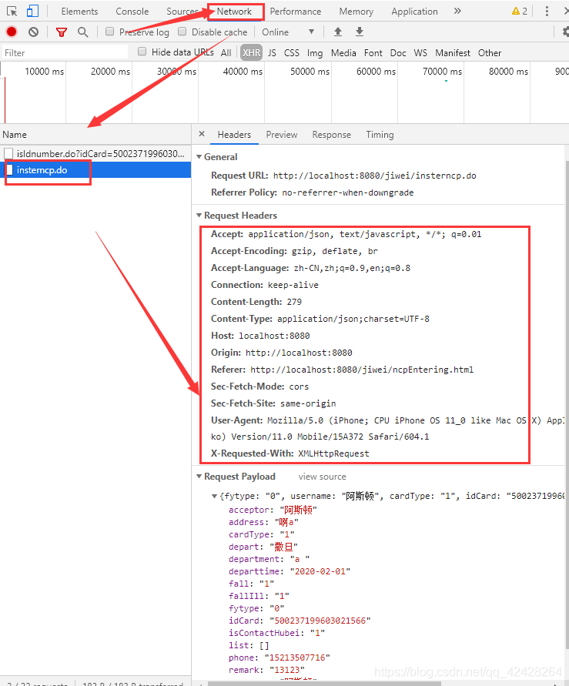Export HAR file download arrow icon
Image resolution: width=569 pixels, height=686 pixels.
point(360,32)
